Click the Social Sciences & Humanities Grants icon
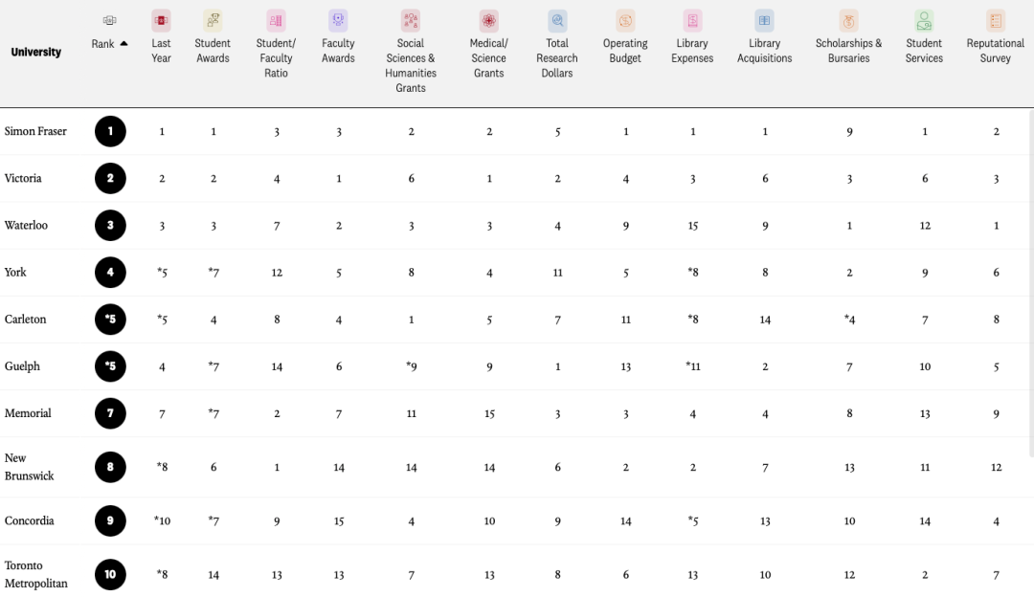Viewport: 1034px width, 597px height. click(x=410, y=20)
